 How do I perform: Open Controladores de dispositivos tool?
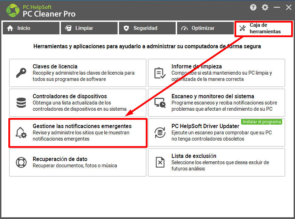78,103
